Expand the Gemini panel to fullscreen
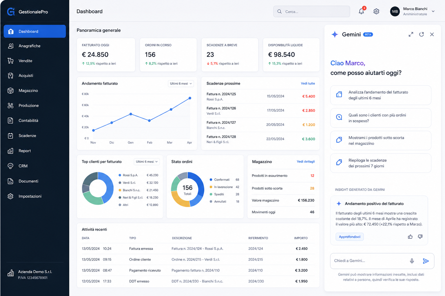 [411, 34]
